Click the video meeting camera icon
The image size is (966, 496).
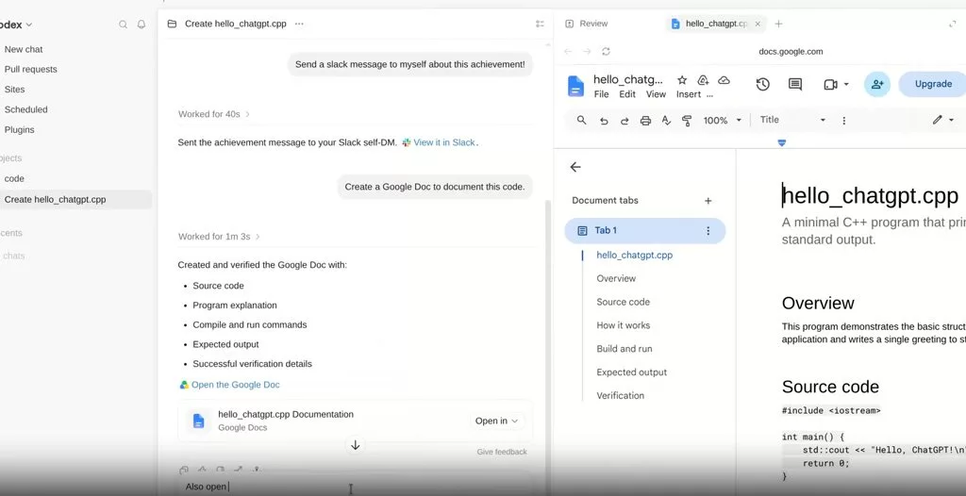pyautogui.click(x=830, y=85)
